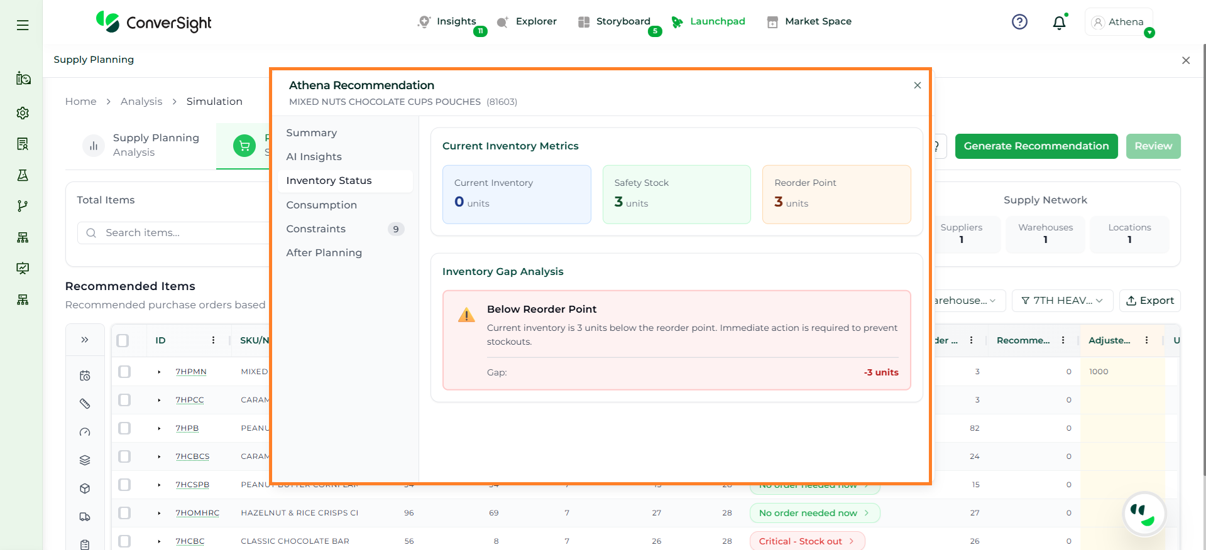This screenshot has height=550, width=1206.
Task: Select the checkbox for row 7HOMHRC
Action: [124, 513]
